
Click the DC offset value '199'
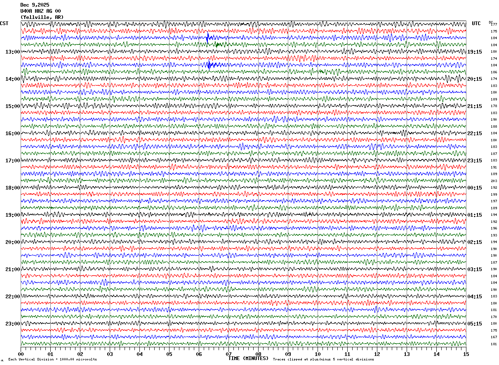494,194
